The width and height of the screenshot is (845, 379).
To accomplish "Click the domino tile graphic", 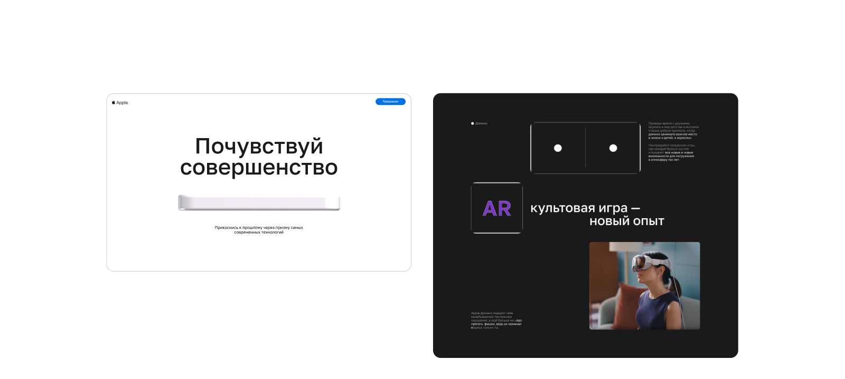I will pos(585,148).
